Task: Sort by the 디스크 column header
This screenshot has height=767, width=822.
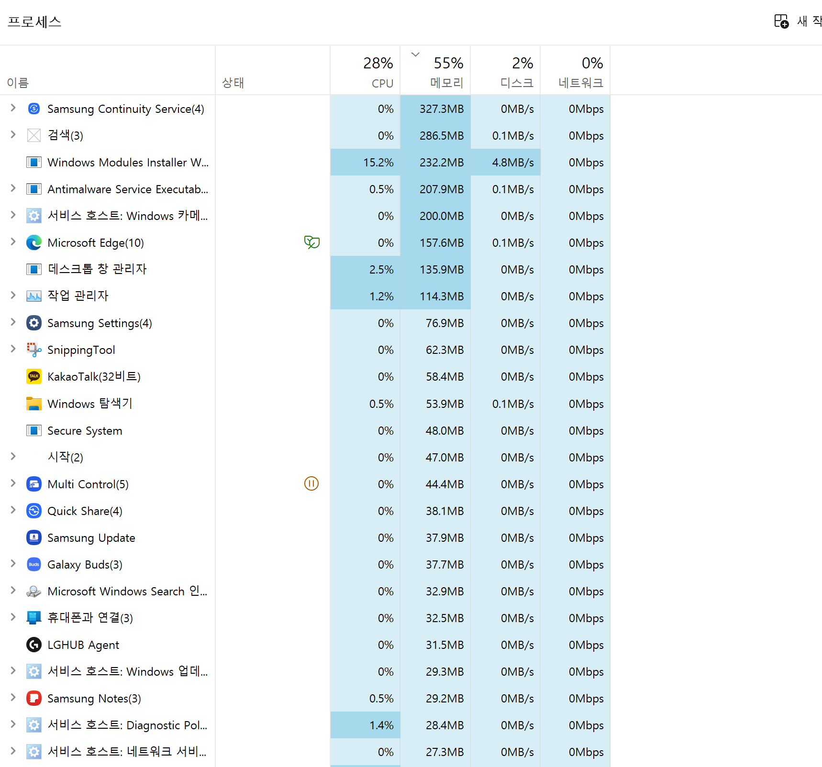Action: pyautogui.click(x=505, y=70)
